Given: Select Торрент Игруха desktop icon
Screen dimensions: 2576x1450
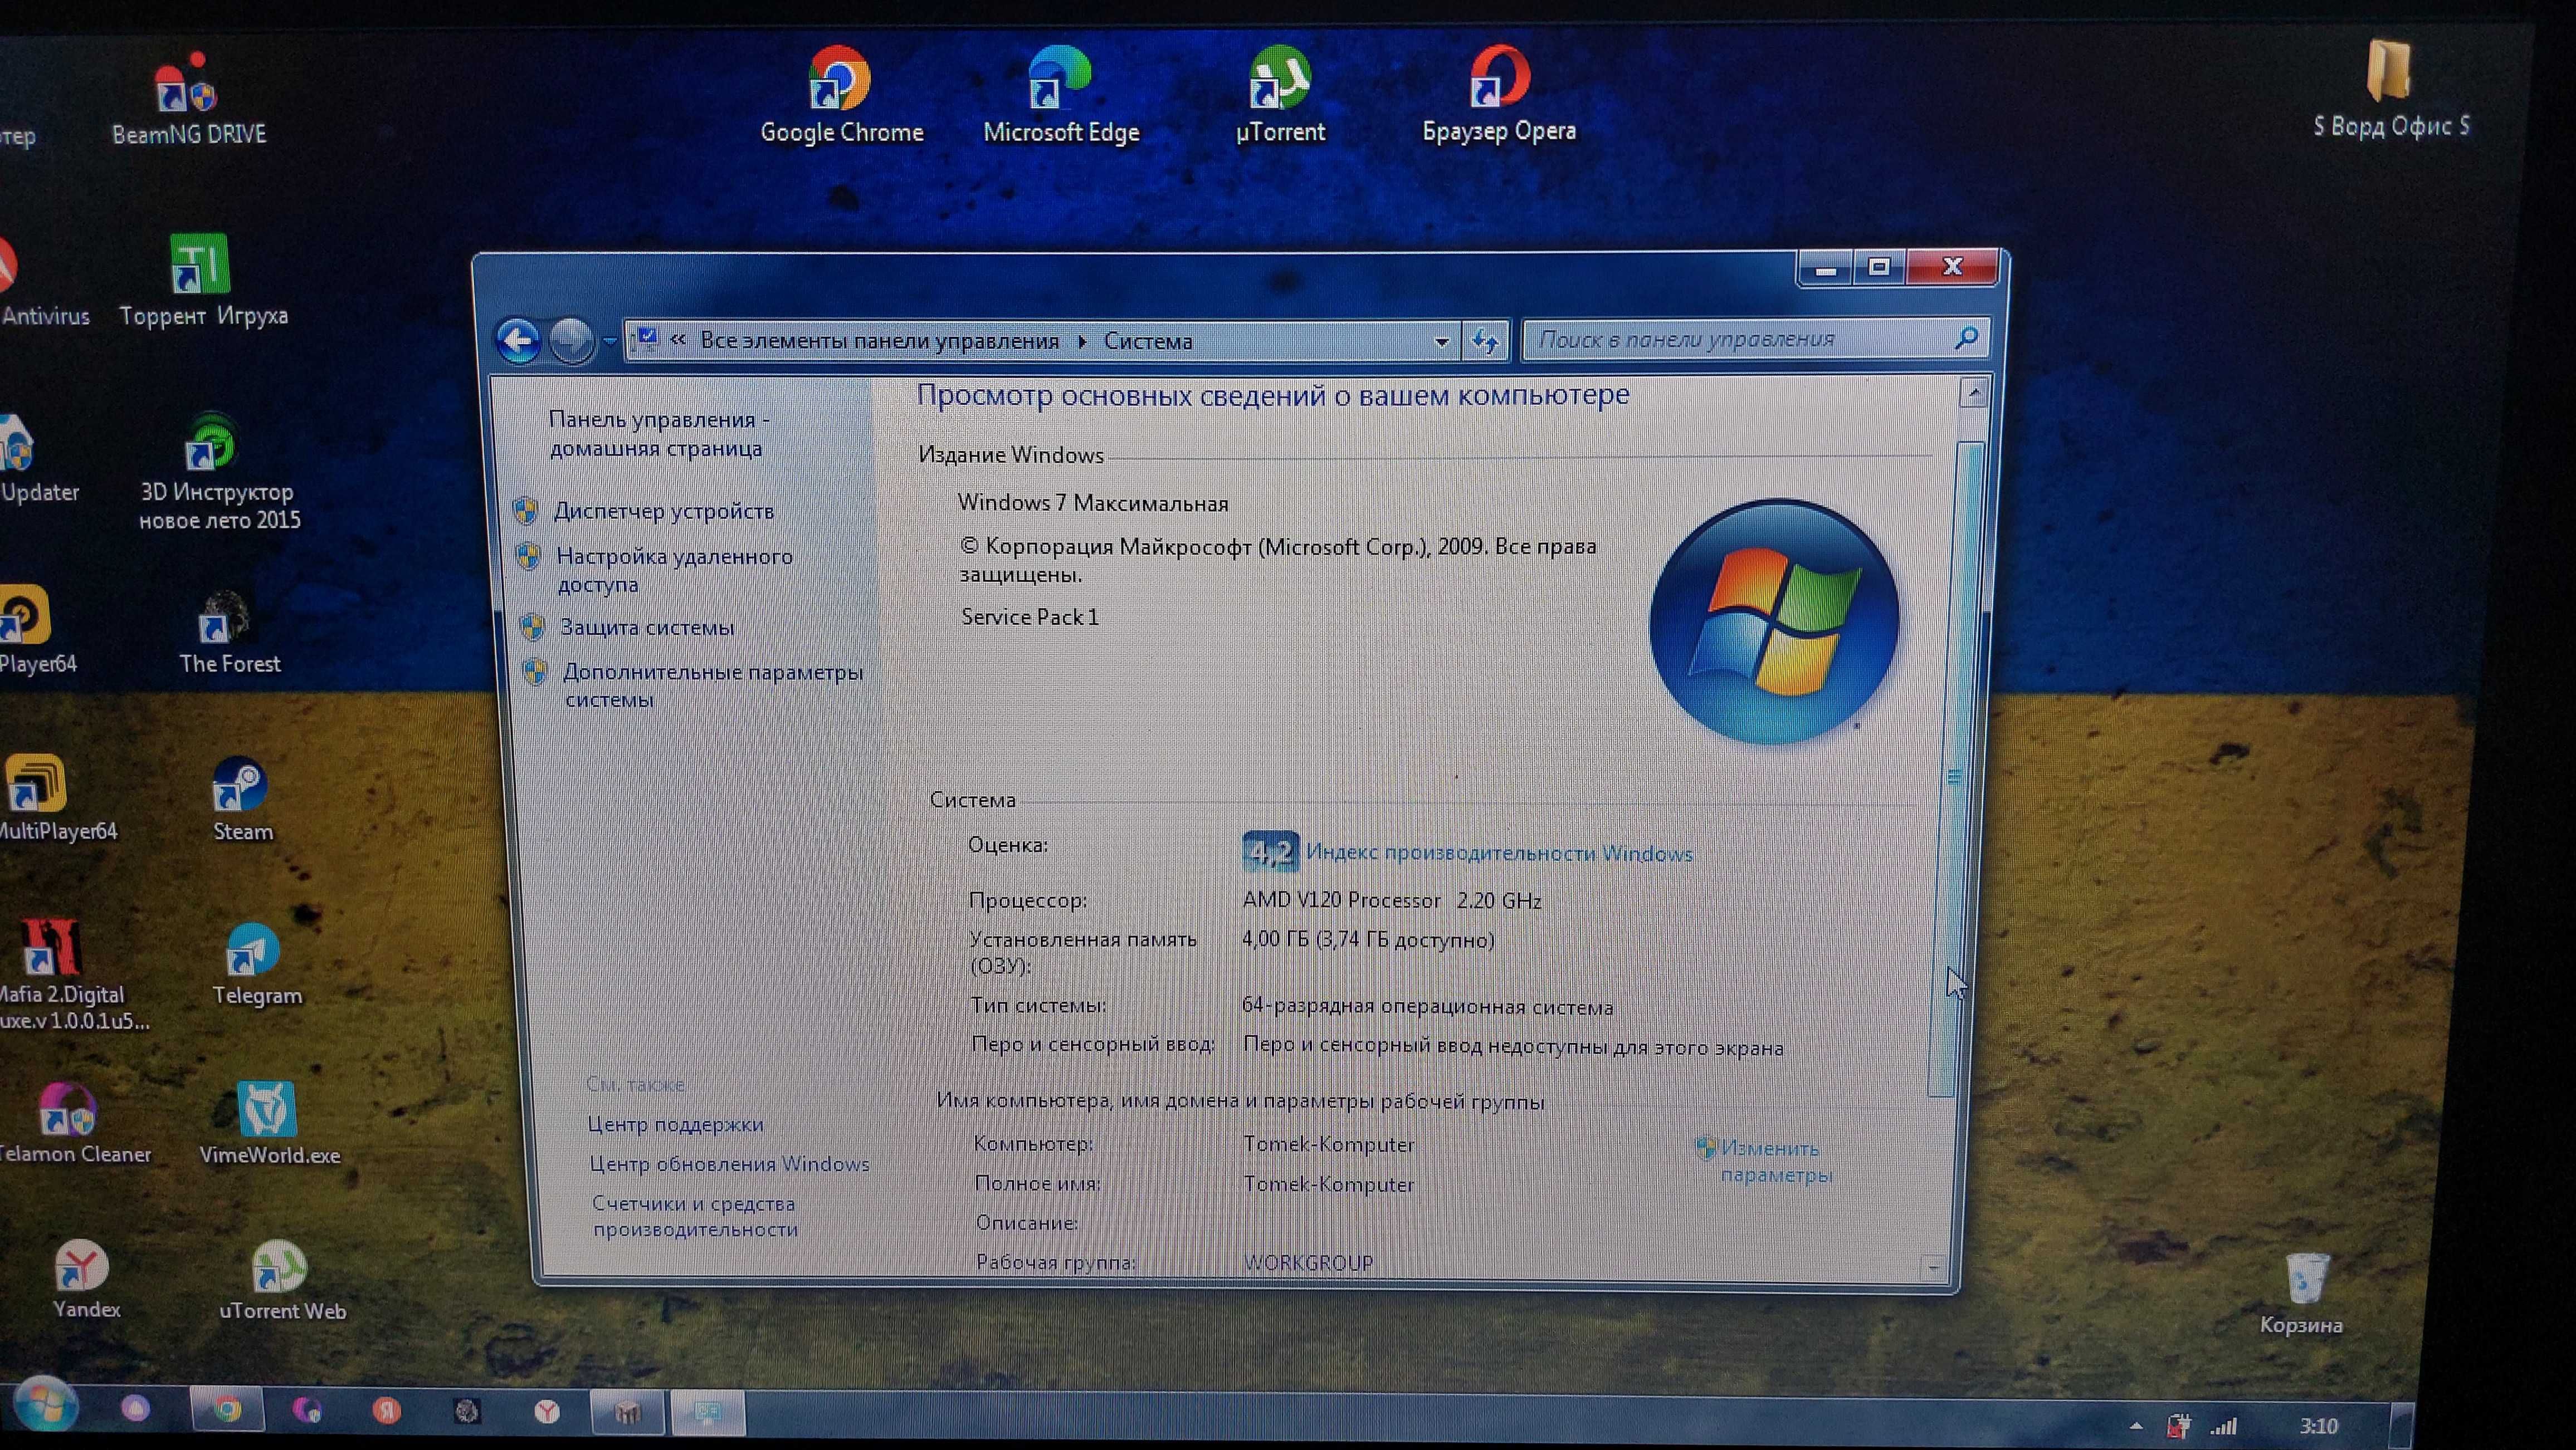Looking at the screenshot, I should pos(203,281).
